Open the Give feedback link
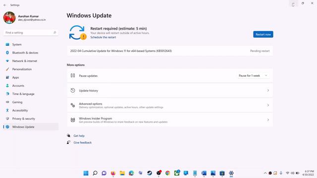The height and width of the screenshot is (178, 317). click(x=83, y=142)
